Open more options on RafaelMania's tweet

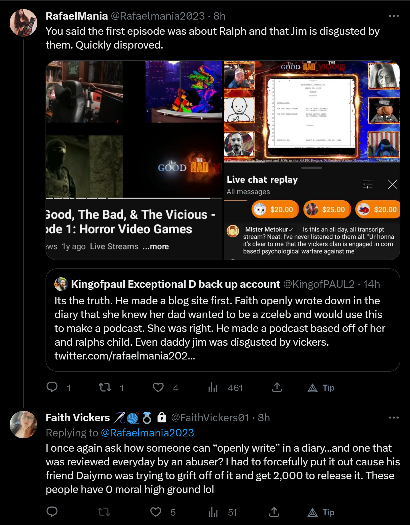(394, 16)
